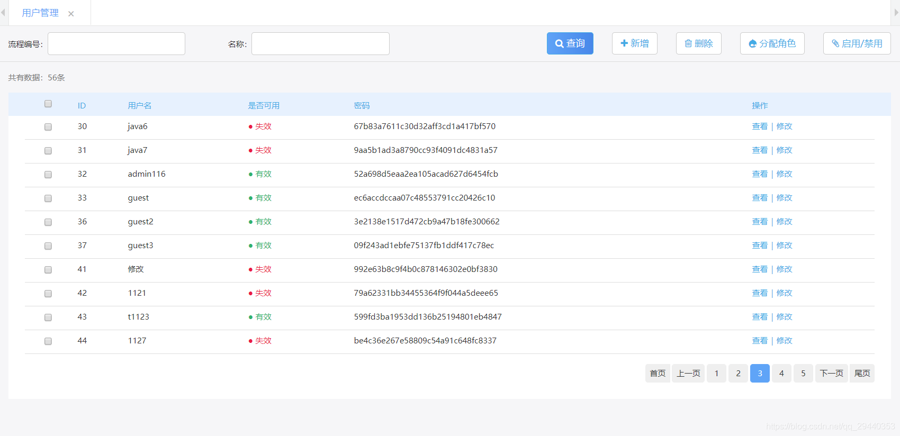
Task: Tick the checkbox for user java7
Action: [x=48, y=151]
